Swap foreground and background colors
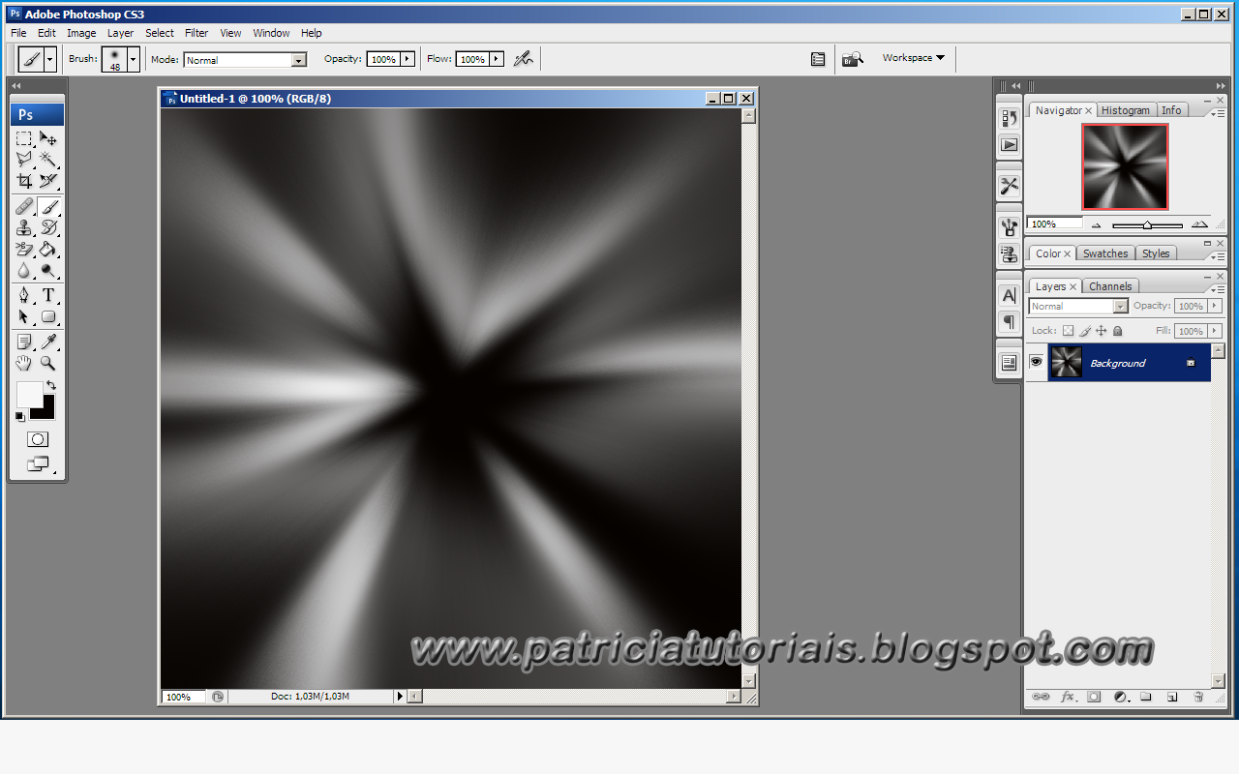1239x774 pixels. (51, 385)
